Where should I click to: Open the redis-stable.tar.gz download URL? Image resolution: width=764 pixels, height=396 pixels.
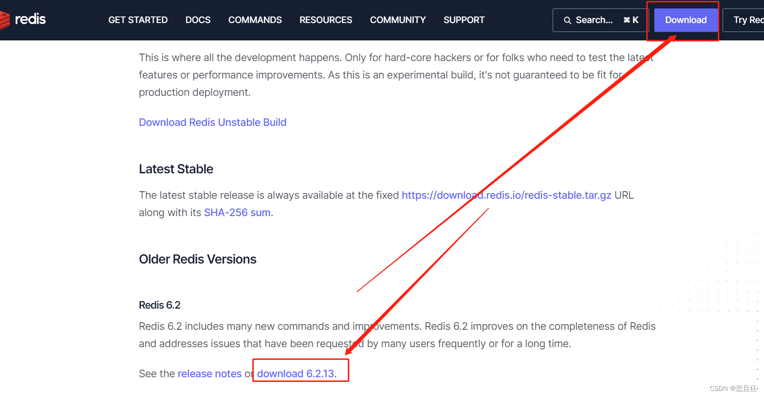point(507,195)
